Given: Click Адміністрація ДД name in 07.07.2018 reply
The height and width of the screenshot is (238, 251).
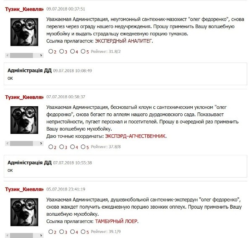Looking at the screenshot, I should tap(30, 162).
